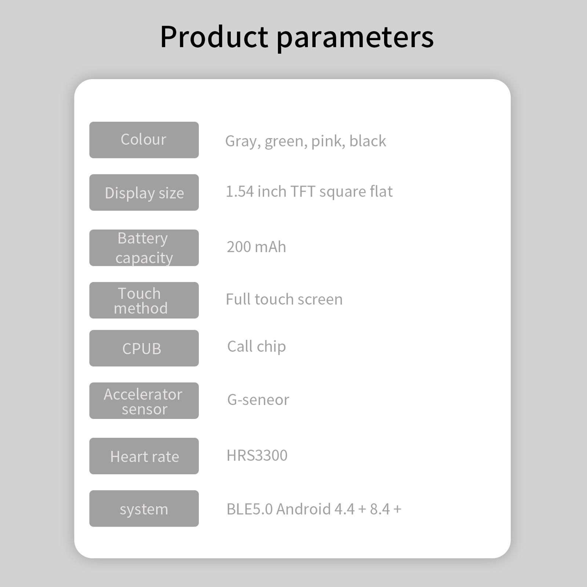
Task: Click the CPUB label box
Action: coord(144,348)
